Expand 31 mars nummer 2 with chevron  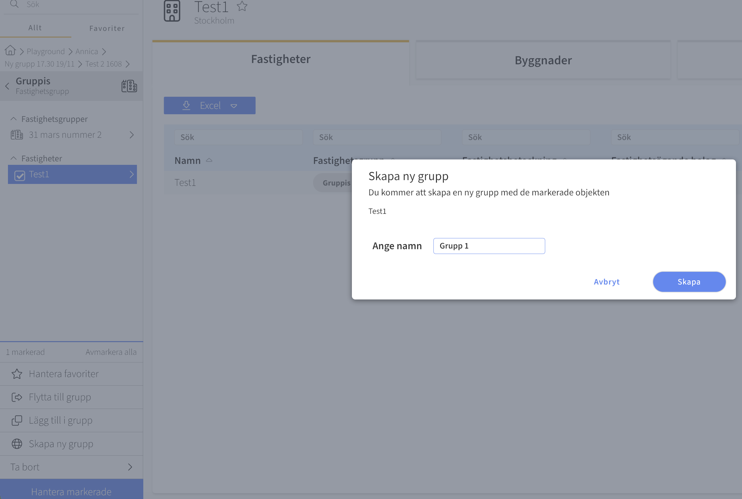132,135
